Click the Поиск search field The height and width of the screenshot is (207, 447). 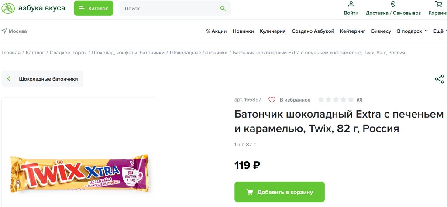[170, 8]
